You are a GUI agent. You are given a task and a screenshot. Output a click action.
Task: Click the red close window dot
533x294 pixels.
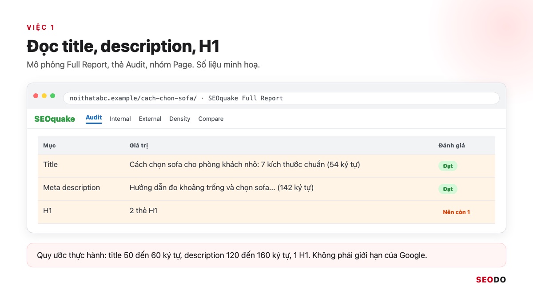[x=36, y=95]
